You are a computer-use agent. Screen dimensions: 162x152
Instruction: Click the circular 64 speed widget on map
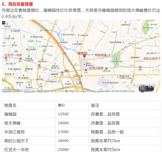tap(142, 89)
